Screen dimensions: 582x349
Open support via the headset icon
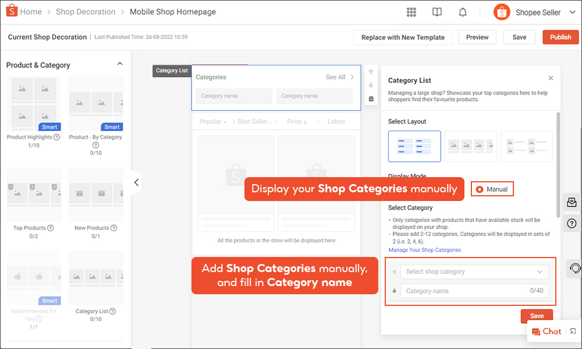click(576, 268)
